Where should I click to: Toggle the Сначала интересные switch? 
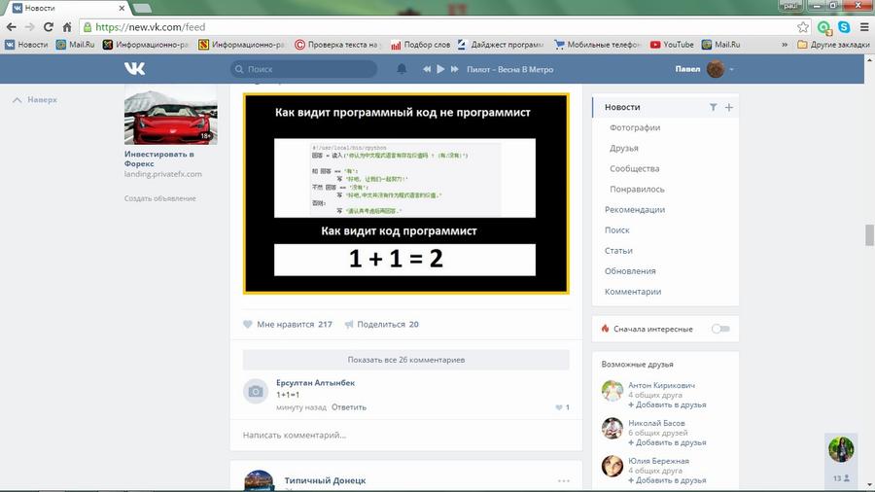[x=719, y=329]
